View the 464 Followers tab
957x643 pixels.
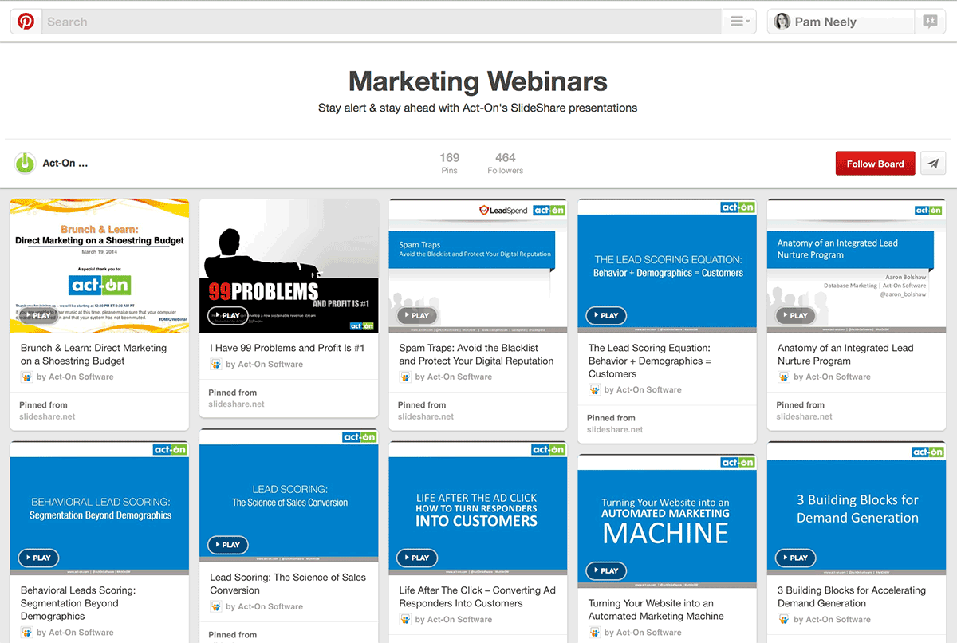[x=505, y=163]
